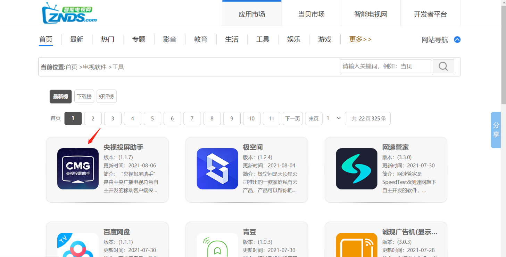
Task: Click the blue up-arrow beside 网站导航
Action: pos(457,39)
